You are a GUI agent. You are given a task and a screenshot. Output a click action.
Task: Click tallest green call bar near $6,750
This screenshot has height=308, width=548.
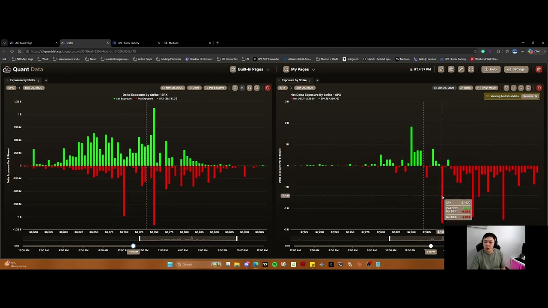[x=154, y=137]
